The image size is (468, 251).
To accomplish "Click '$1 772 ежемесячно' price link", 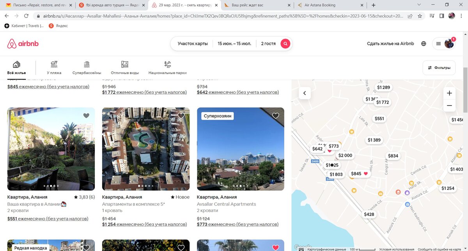I will pyautogui.click(x=144, y=92).
